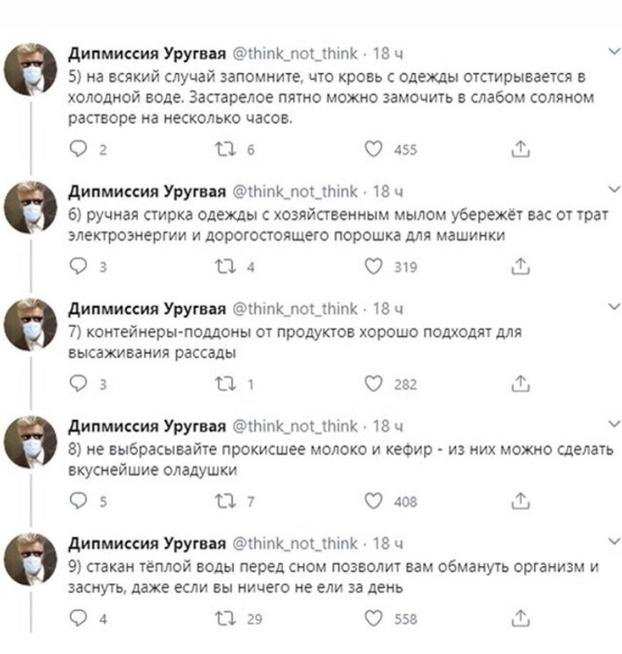
Task: Open author name link on tweet 7
Action: pyautogui.click(x=148, y=309)
